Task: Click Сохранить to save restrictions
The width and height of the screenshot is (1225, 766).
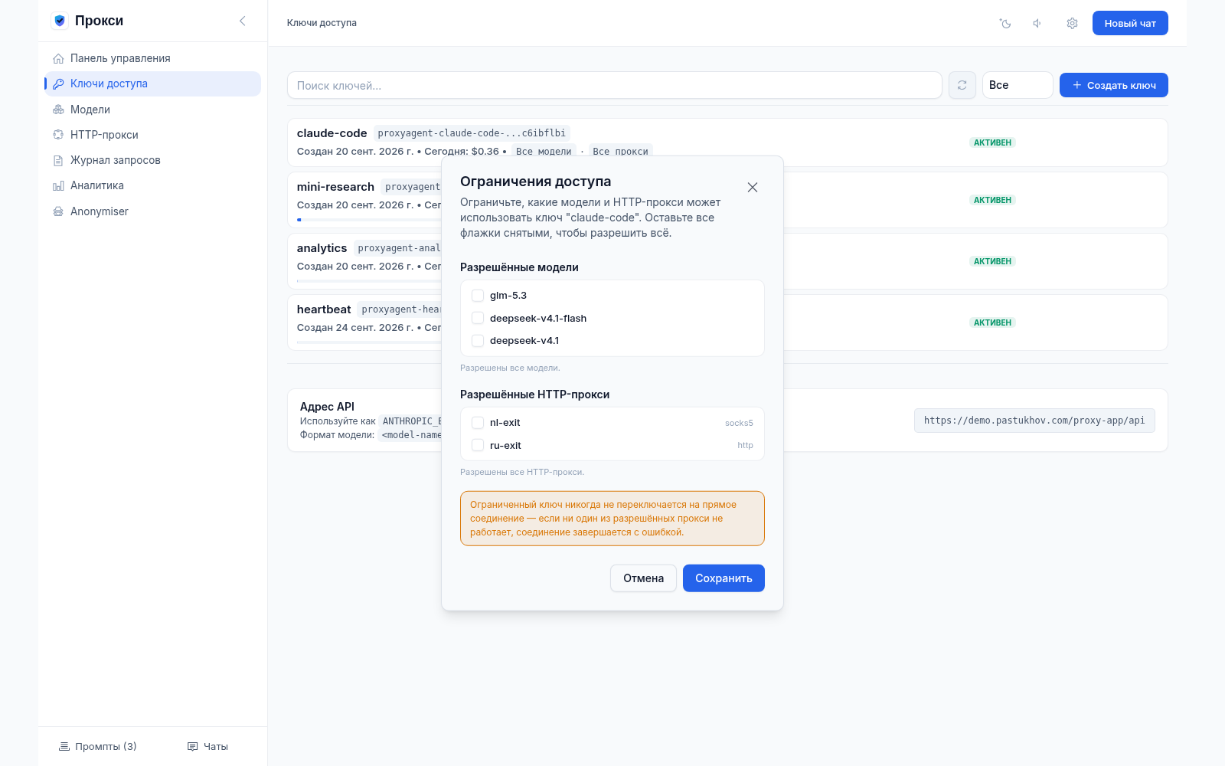Action: 724,578
